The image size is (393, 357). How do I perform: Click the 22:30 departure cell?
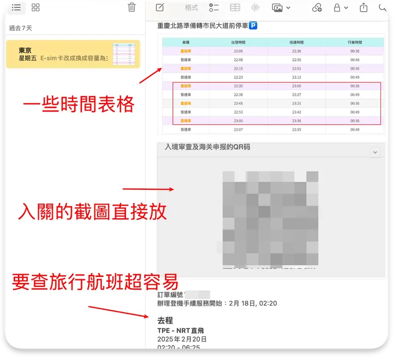[238, 86]
